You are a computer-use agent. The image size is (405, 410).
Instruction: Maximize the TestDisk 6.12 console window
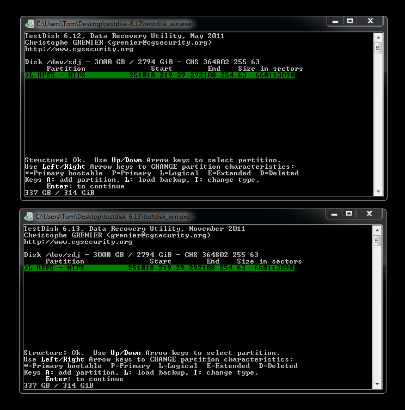coord(350,21)
